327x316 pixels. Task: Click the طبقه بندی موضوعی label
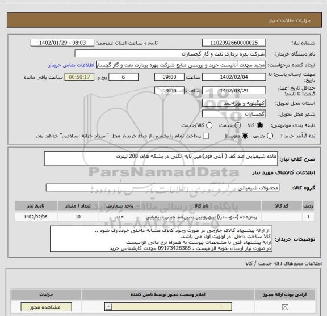[293, 125]
